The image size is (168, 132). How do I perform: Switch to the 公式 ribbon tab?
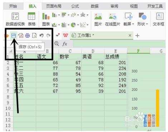click(x=75, y=6)
